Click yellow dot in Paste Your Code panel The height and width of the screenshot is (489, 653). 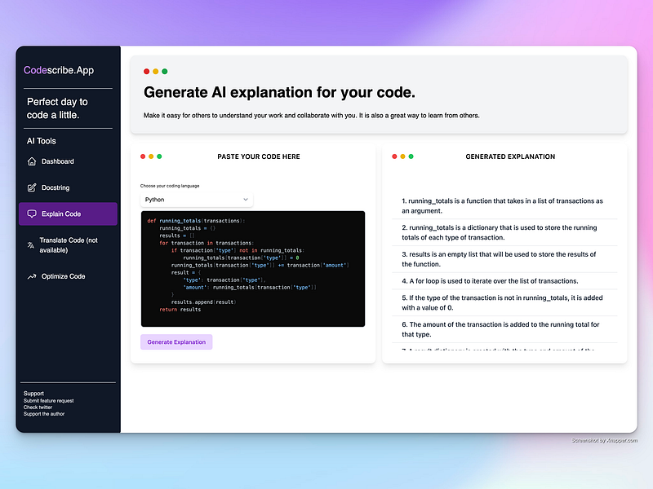151,156
